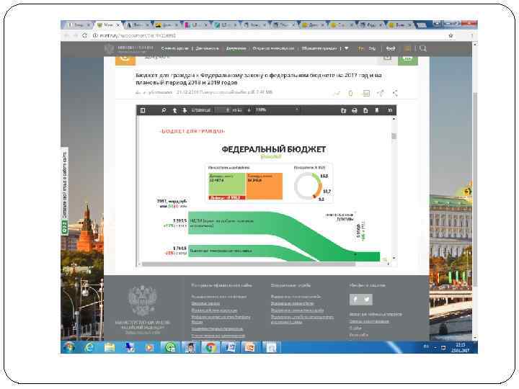Click the orange button above document title
The image size is (519, 389).
pos(125,60)
